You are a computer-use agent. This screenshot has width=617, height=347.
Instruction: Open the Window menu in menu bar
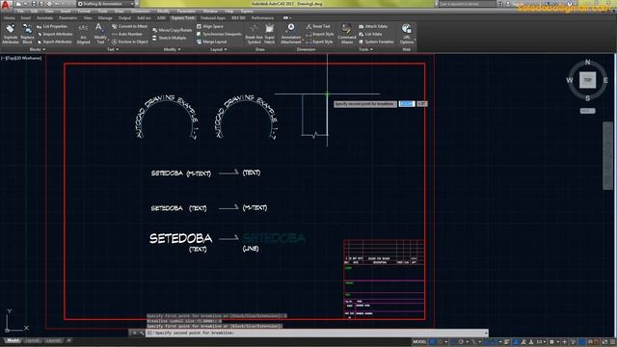(210, 12)
